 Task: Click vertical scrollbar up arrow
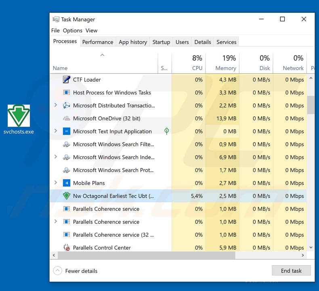pyautogui.click(x=311, y=78)
